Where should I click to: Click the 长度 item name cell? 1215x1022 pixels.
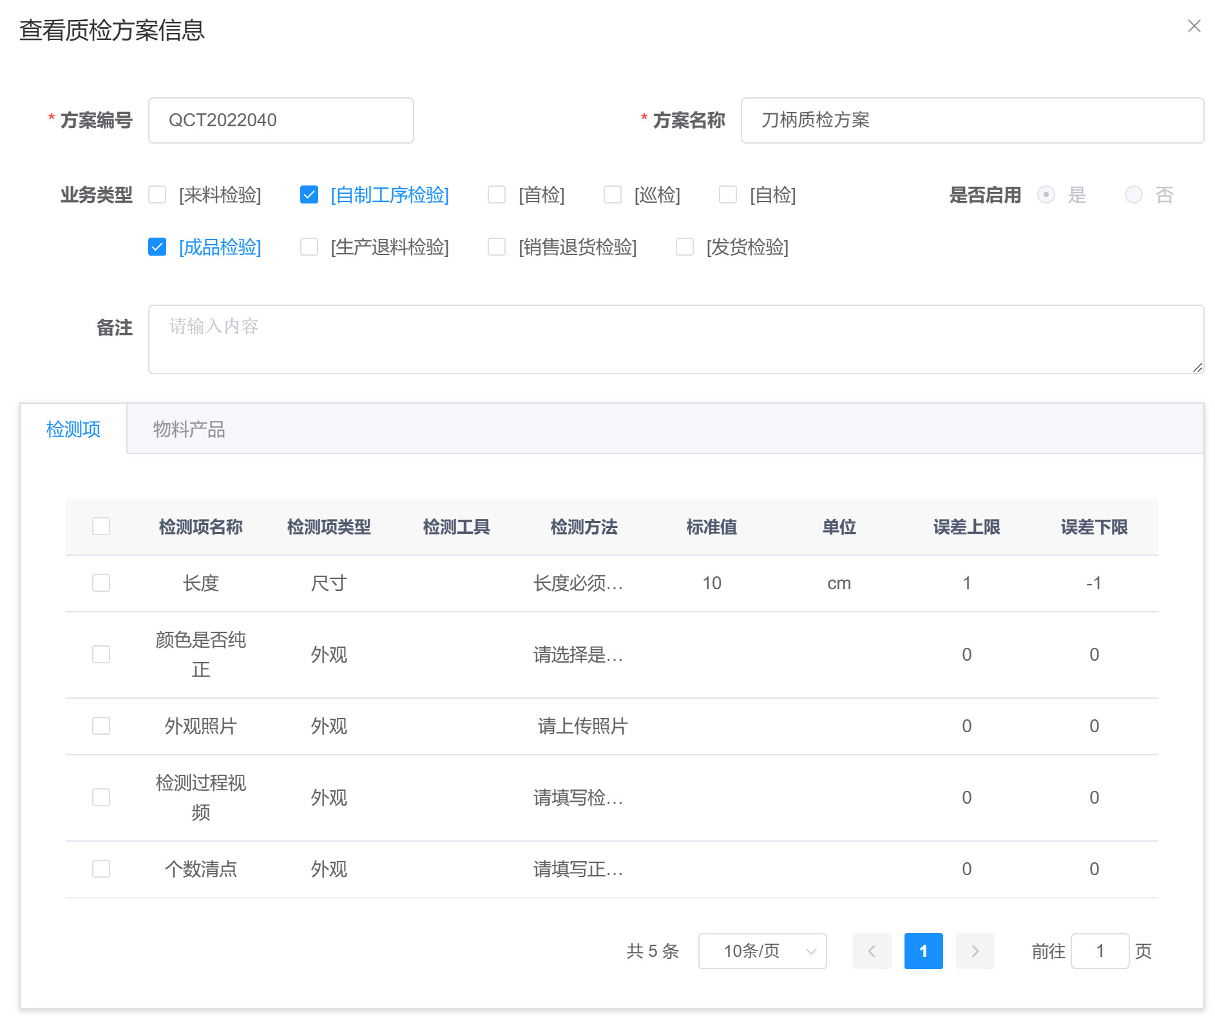201,583
